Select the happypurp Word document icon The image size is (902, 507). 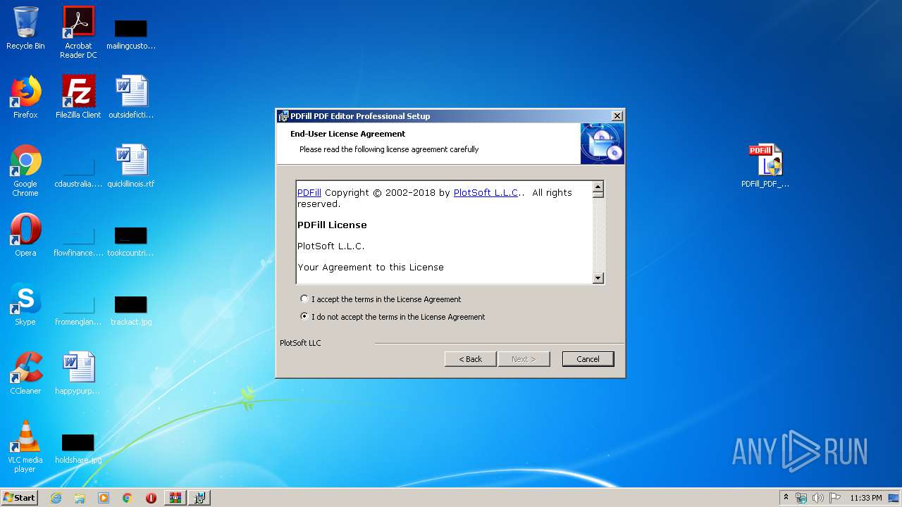(78, 373)
